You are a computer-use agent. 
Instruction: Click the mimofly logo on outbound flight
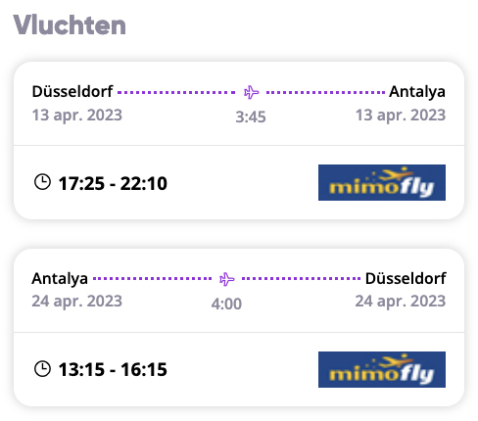pos(382,182)
